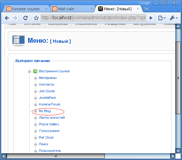Close the Меню: [Новый] tab
The height and width of the screenshot is (160, 182).
click(x=138, y=9)
